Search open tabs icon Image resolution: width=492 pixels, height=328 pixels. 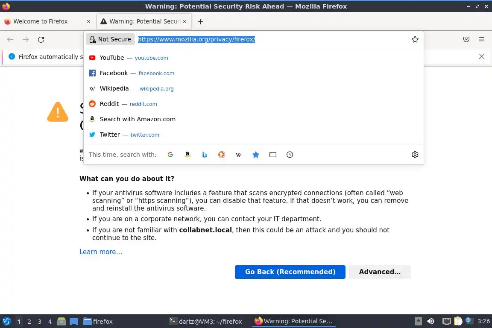click(273, 155)
